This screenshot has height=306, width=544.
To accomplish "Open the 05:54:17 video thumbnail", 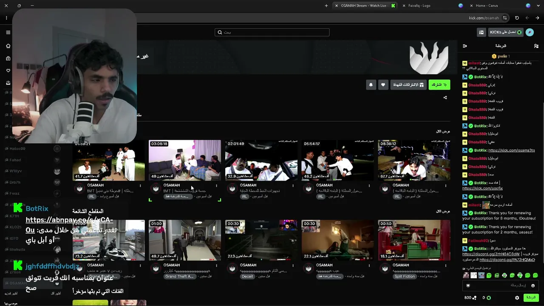I will pos(338,160).
